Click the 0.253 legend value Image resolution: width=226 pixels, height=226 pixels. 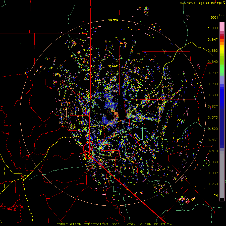[213, 184]
